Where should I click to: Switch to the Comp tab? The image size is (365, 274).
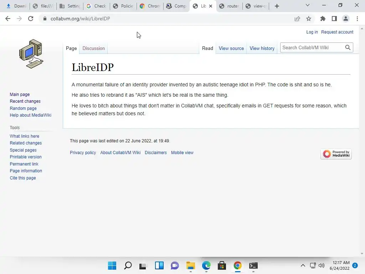click(176, 6)
